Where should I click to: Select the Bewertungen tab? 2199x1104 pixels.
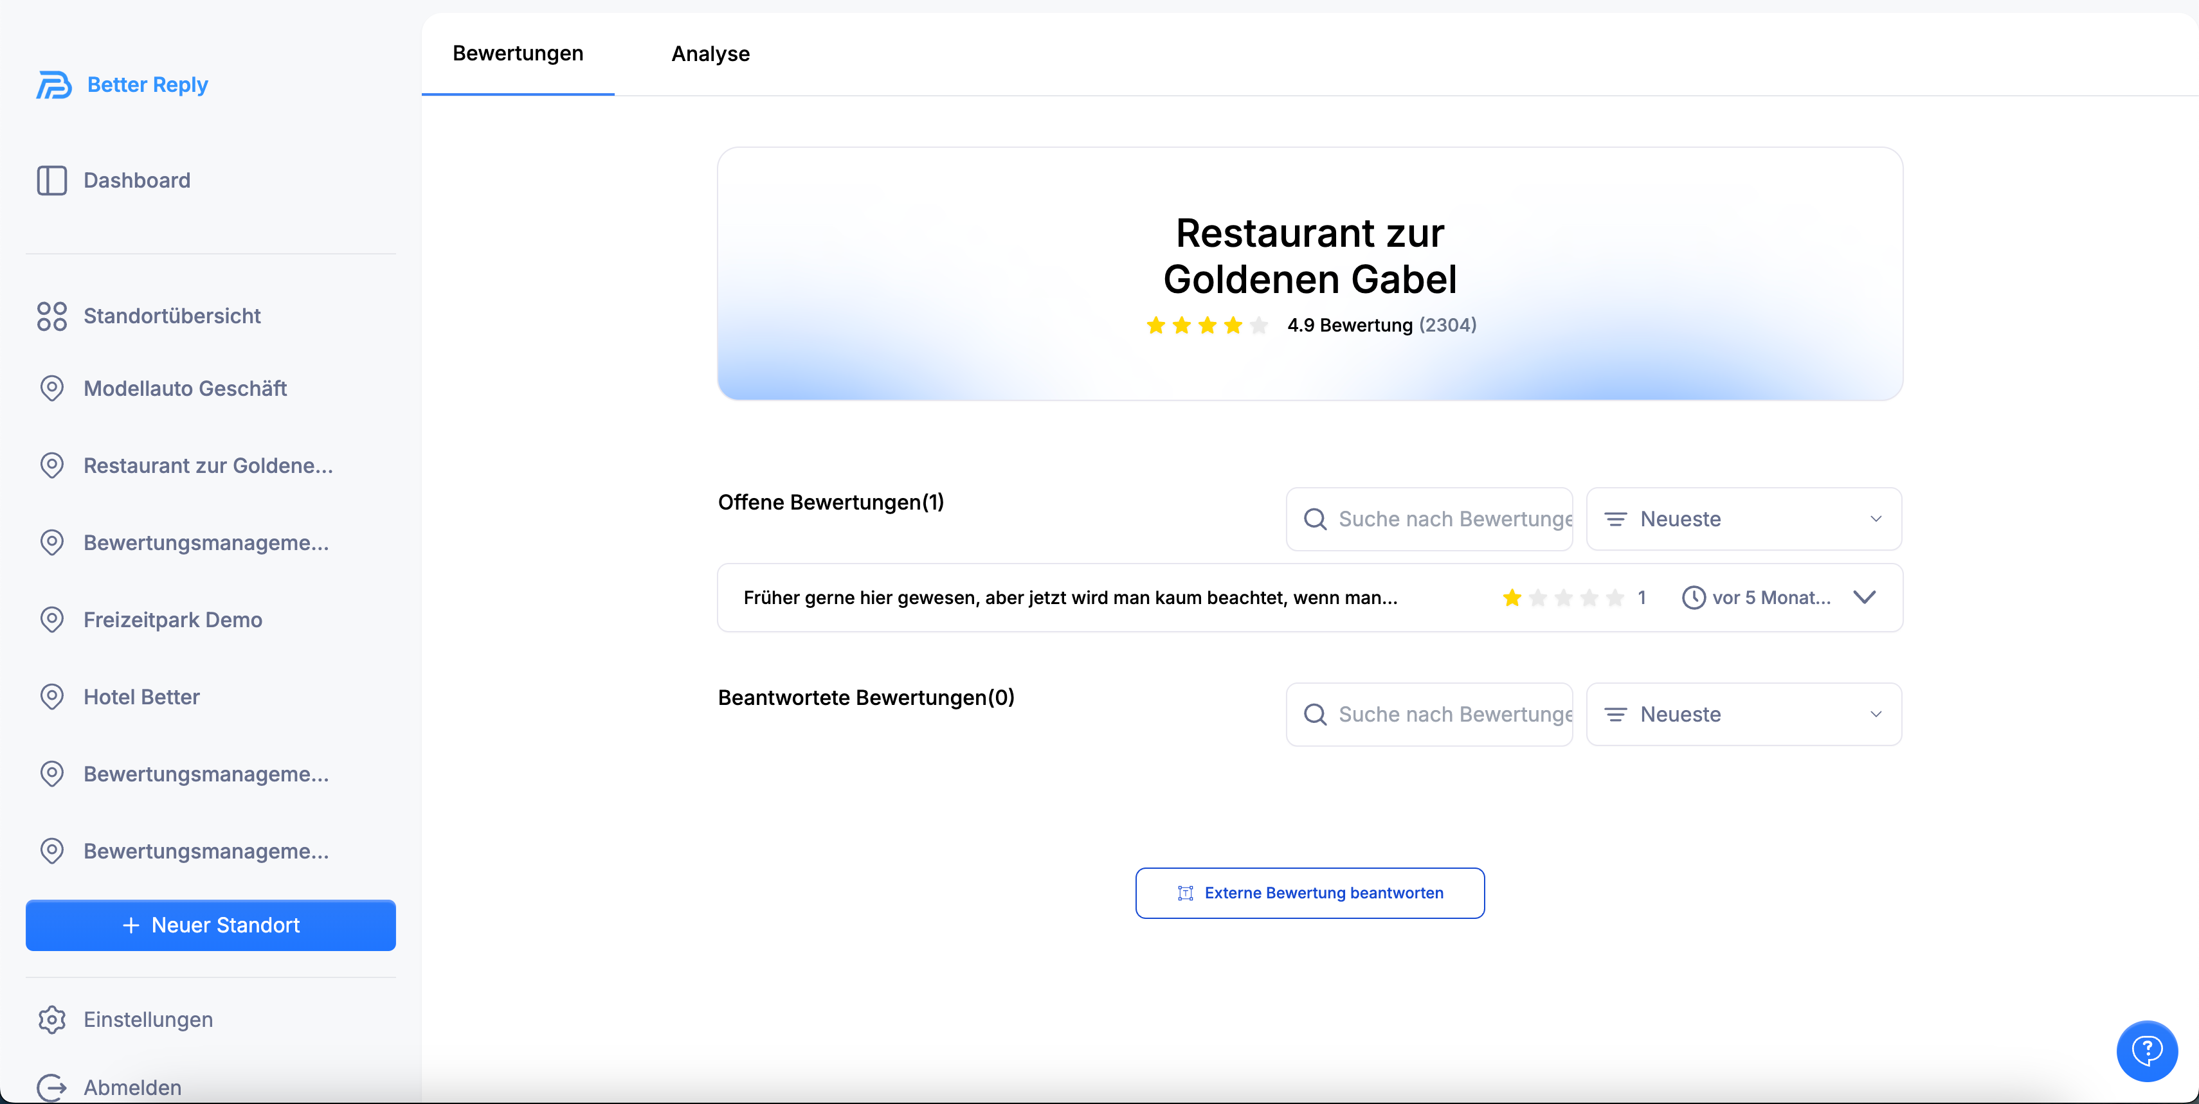(x=518, y=53)
